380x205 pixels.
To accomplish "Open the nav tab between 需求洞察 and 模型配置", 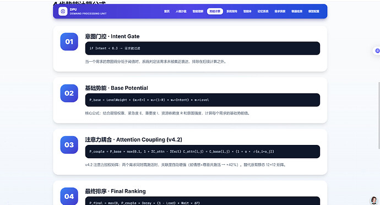I will click(297, 12).
